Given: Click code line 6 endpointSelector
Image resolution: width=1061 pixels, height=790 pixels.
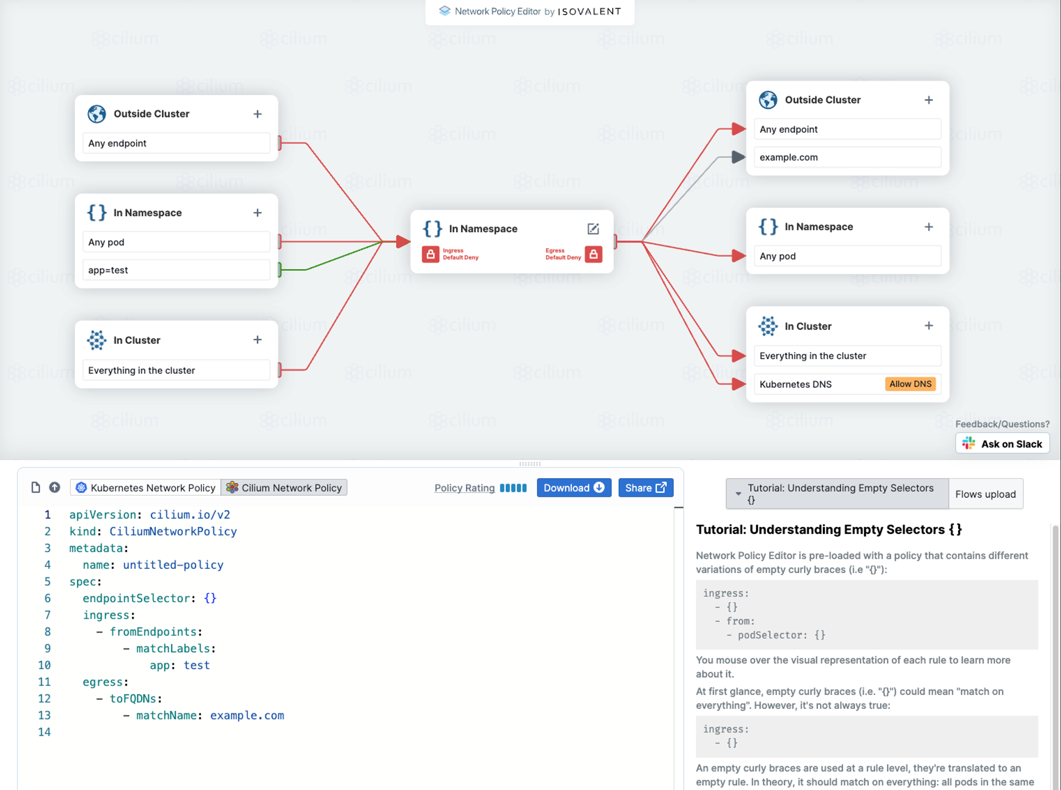Looking at the screenshot, I should [150, 598].
